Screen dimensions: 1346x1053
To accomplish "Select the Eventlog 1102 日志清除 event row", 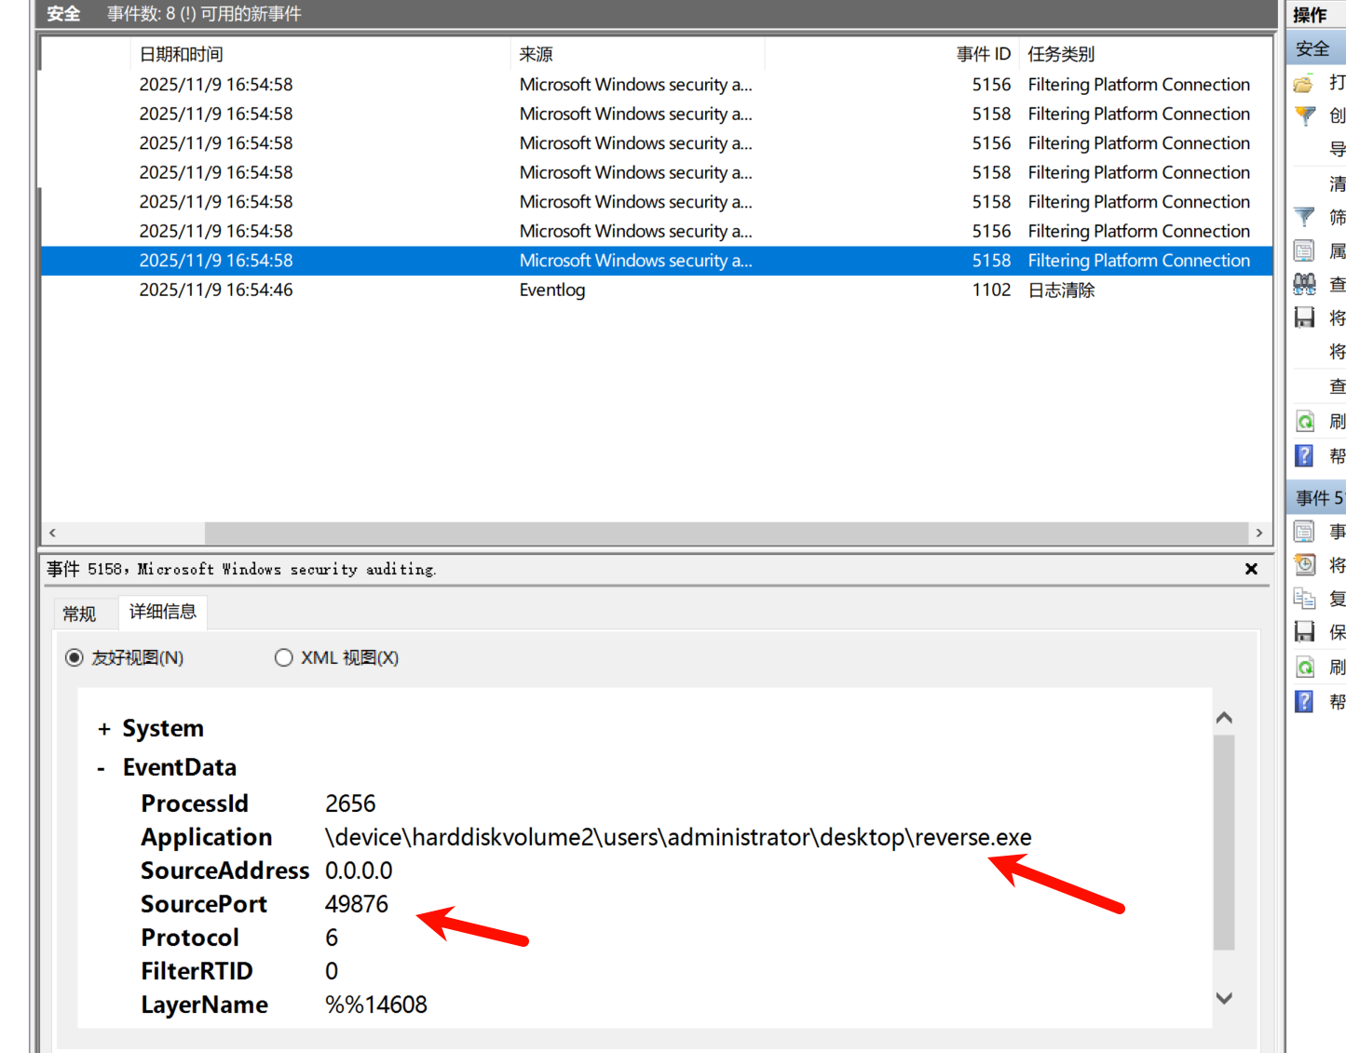I will [x=551, y=290].
